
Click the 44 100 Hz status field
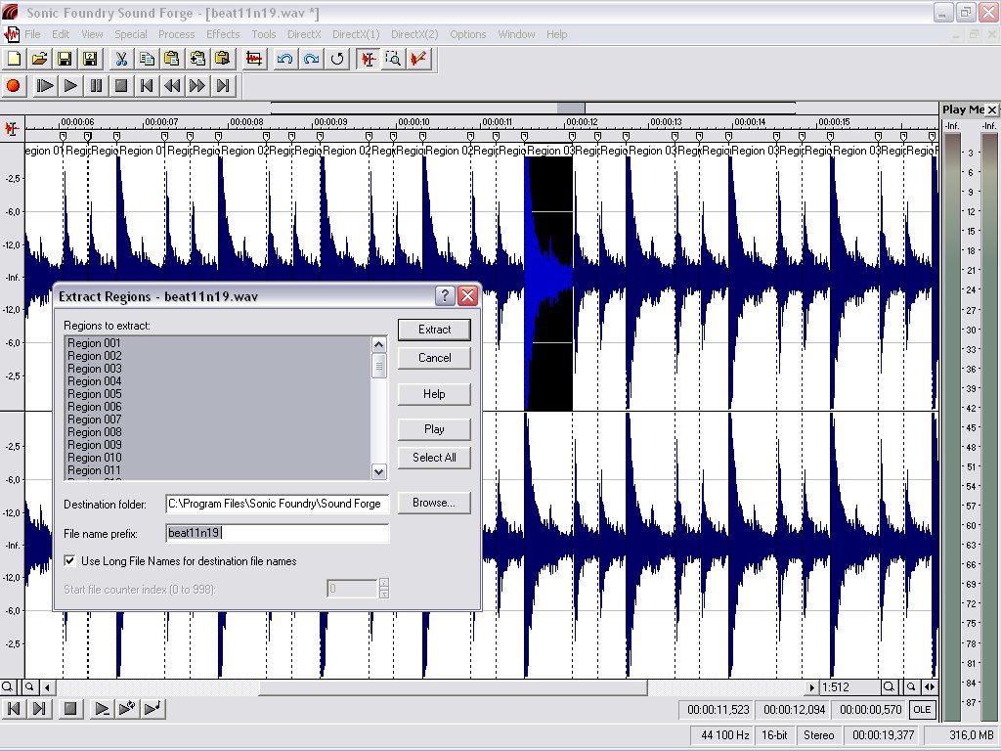(724, 735)
